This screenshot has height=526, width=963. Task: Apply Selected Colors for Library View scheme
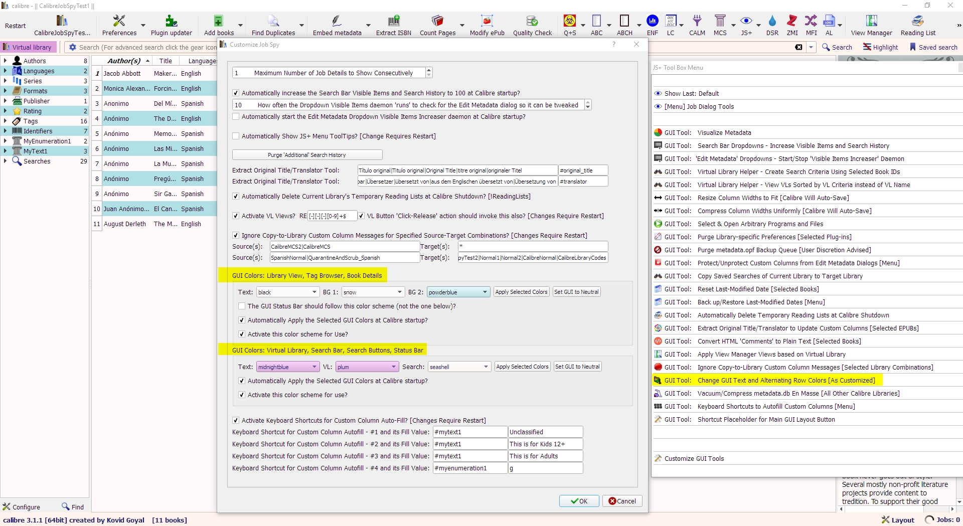(521, 292)
